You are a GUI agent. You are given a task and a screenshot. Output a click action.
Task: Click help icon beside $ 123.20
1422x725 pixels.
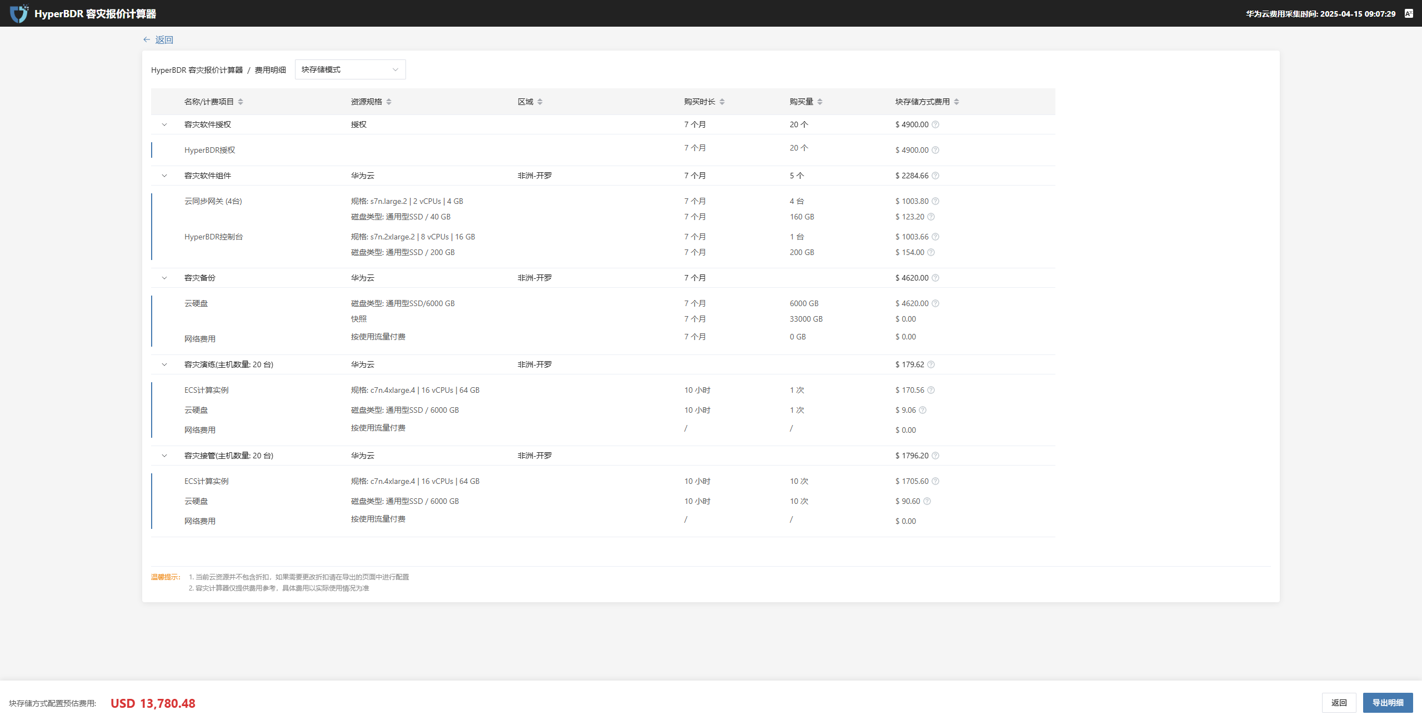point(931,217)
